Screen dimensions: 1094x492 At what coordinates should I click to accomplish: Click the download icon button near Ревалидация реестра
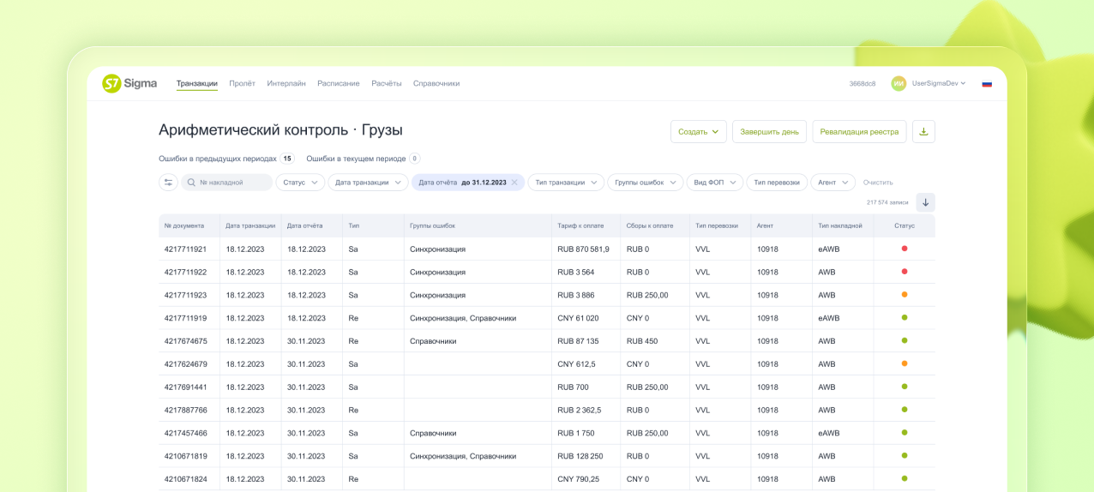pyautogui.click(x=923, y=132)
